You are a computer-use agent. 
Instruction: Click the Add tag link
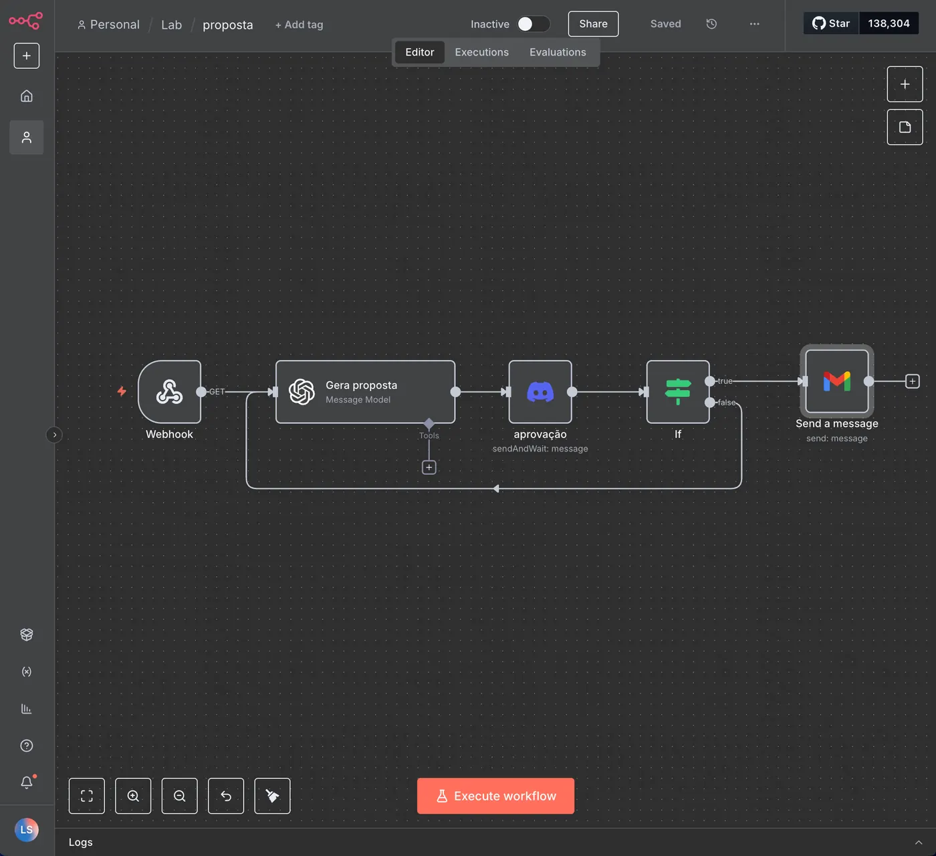[x=299, y=25]
